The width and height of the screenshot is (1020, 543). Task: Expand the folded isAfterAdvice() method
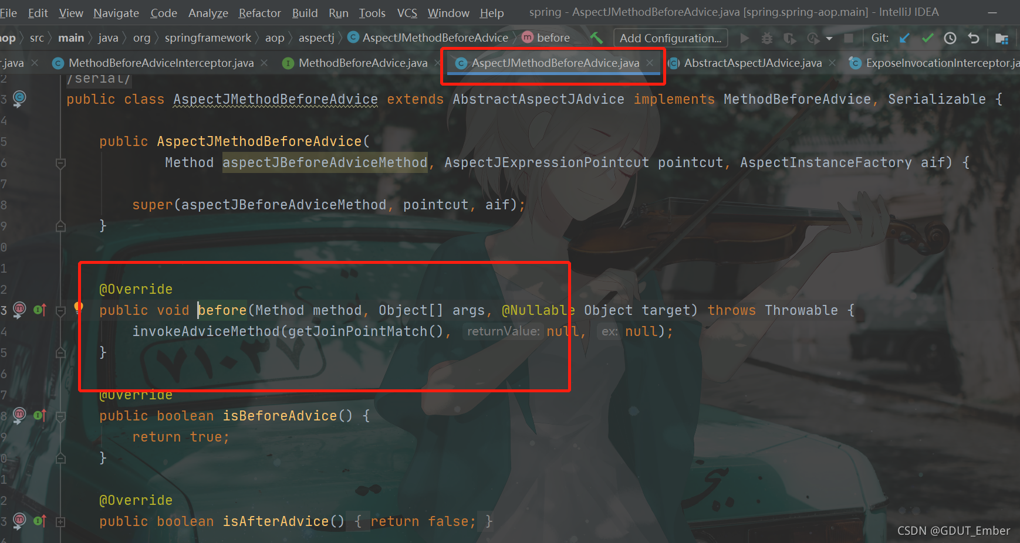tap(60, 521)
